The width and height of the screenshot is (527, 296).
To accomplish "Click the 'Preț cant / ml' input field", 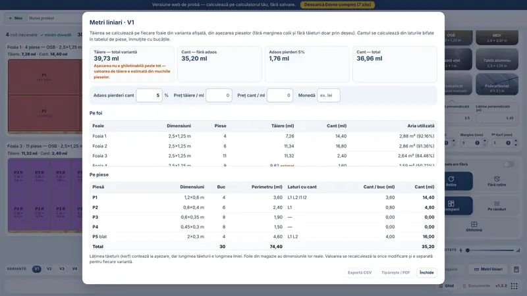I will click(280, 95).
